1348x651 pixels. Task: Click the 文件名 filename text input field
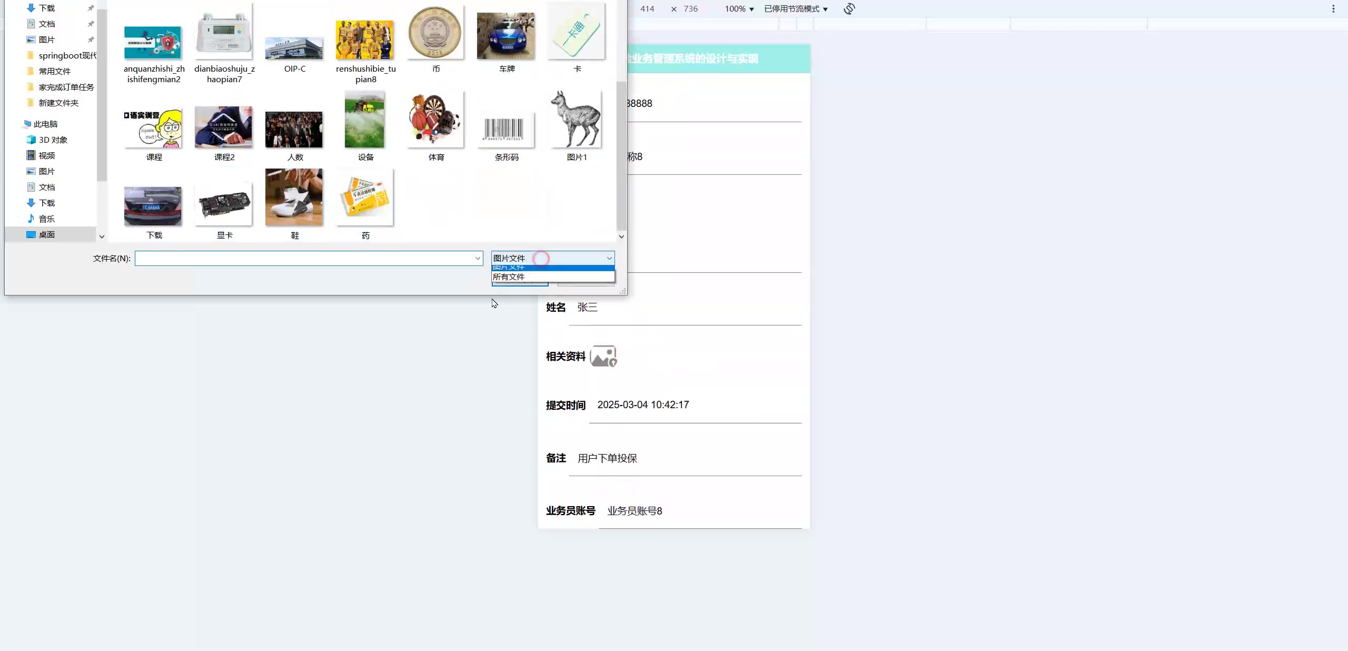click(304, 258)
